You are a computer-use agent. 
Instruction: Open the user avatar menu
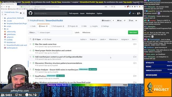[x=139, y=13]
